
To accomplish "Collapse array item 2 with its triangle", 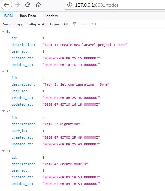I will tap(3, 111).
